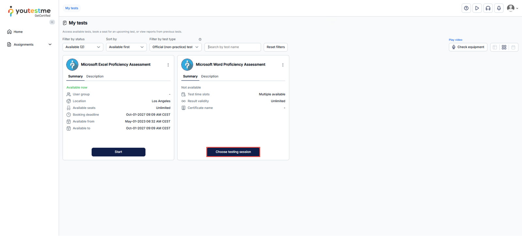
Task: Click the Booking deadline row label
Action: coord(86,115)
